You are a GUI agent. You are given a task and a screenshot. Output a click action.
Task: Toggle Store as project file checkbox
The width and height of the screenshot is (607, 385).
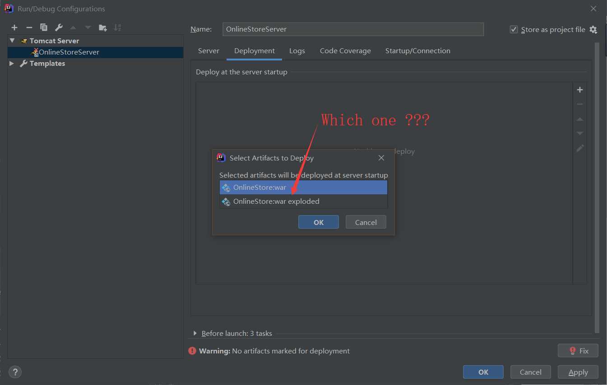click(514, 29)
